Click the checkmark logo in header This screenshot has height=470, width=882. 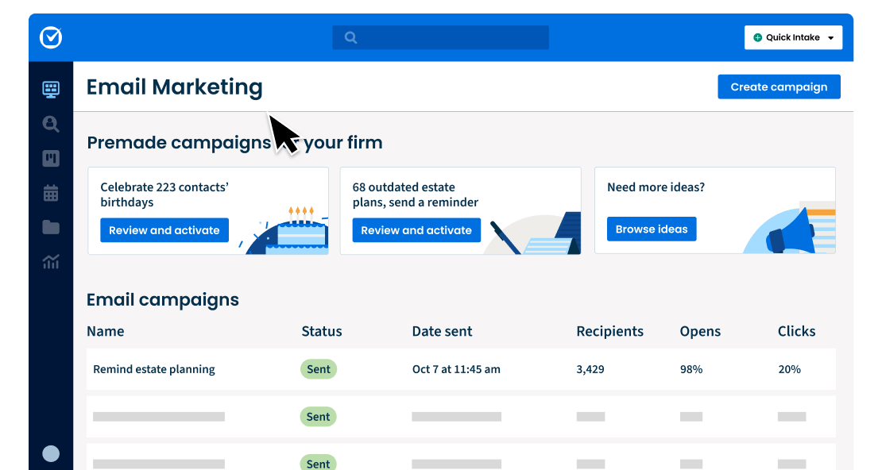pyautogui.click(x=51, y=37)
